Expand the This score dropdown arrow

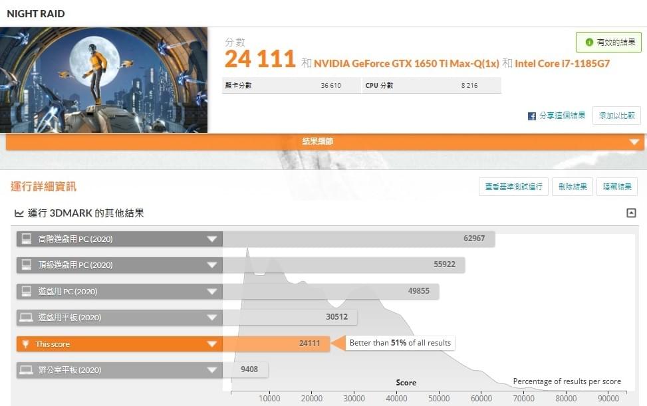[211, 344]
